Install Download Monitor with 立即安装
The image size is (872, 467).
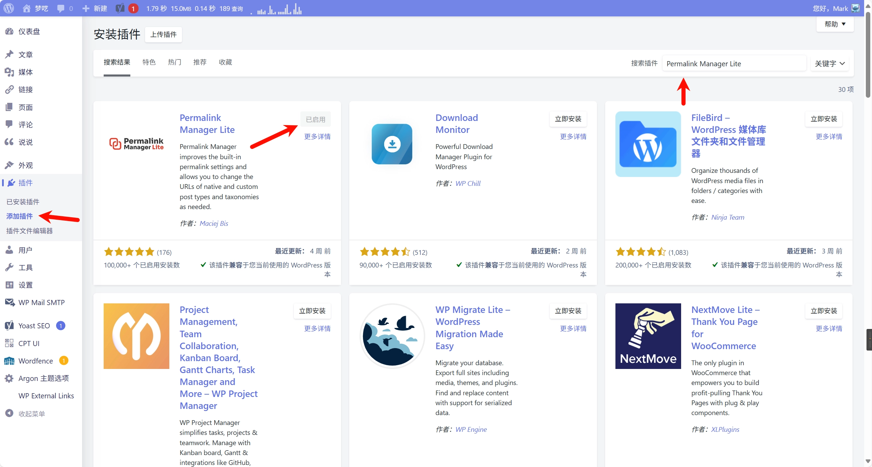pyautogui.click(x=568, y=119)
